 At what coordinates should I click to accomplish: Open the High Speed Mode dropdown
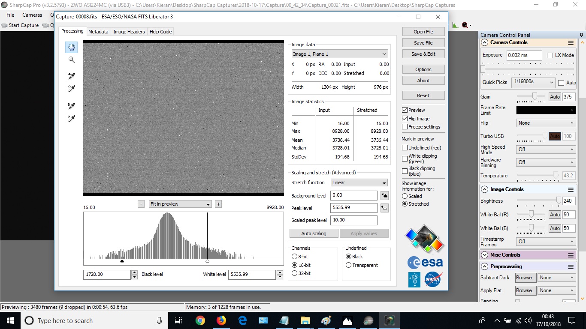pos(546,150)
